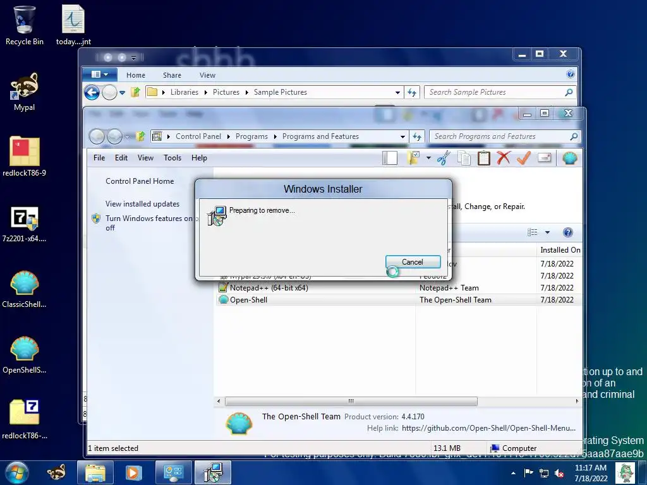Open the Share tab in Sample Pictures window
The height and width of the screenshot is (485, 647).
point(172,75)
